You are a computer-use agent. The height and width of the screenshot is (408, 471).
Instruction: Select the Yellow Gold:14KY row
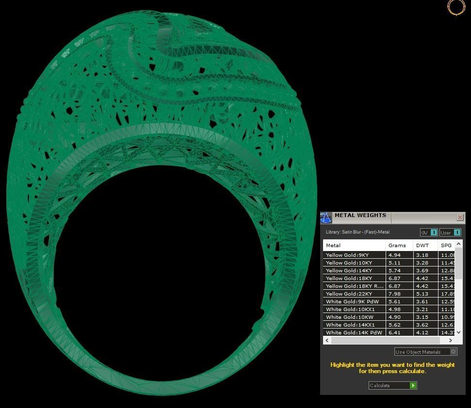389,270
